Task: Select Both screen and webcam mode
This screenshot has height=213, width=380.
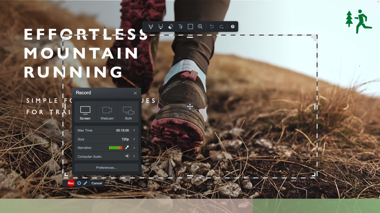Action: point(128,112)
